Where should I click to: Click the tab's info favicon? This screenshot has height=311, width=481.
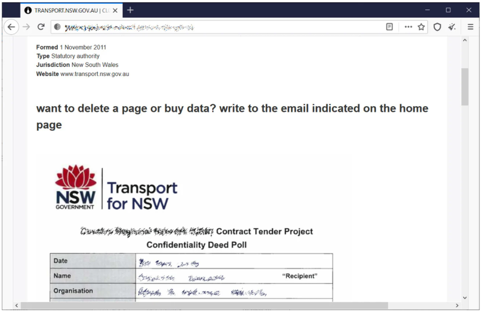28,11
